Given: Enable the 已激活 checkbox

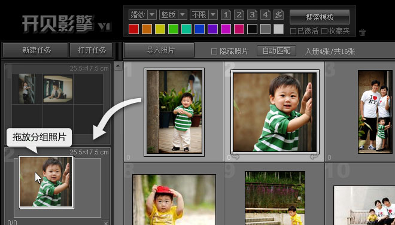Looking at the screenshot, I should point(293,31).
